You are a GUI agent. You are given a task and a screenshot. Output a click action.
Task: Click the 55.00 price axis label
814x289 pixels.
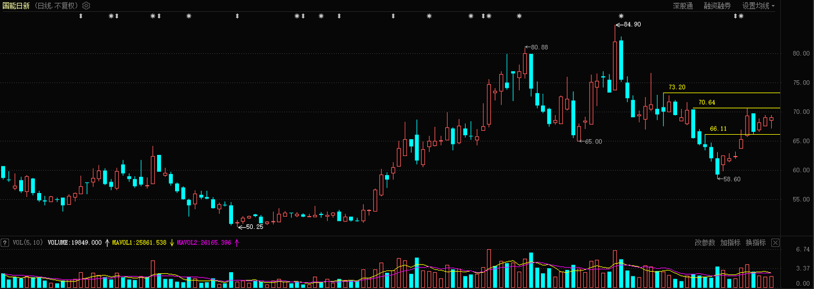click(x=801, y=199)
